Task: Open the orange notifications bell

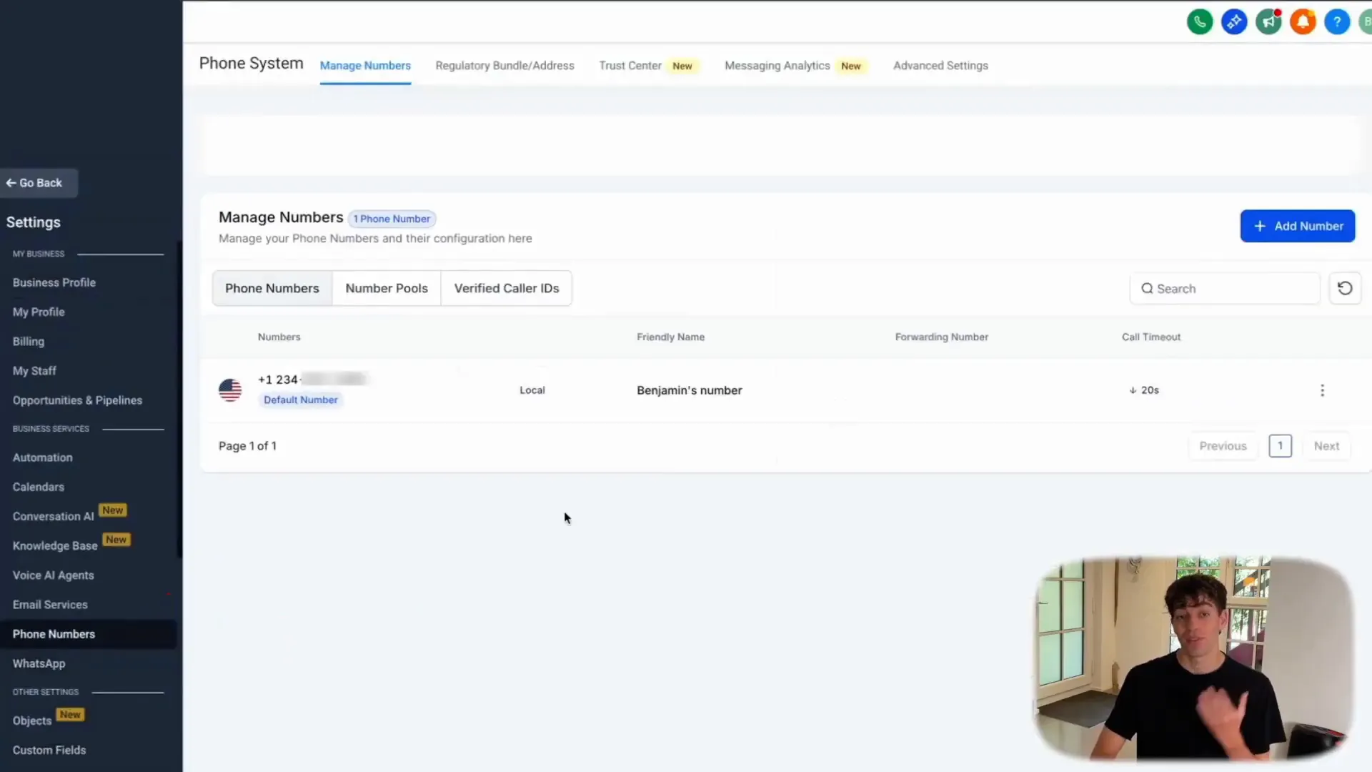Action: pyautogui.click(x=1303, y=22)
